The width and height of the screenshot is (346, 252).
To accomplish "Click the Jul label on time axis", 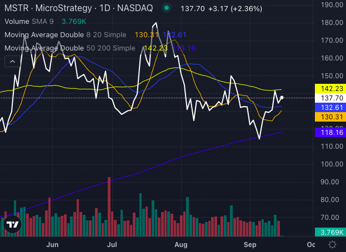I will point(113,244).
